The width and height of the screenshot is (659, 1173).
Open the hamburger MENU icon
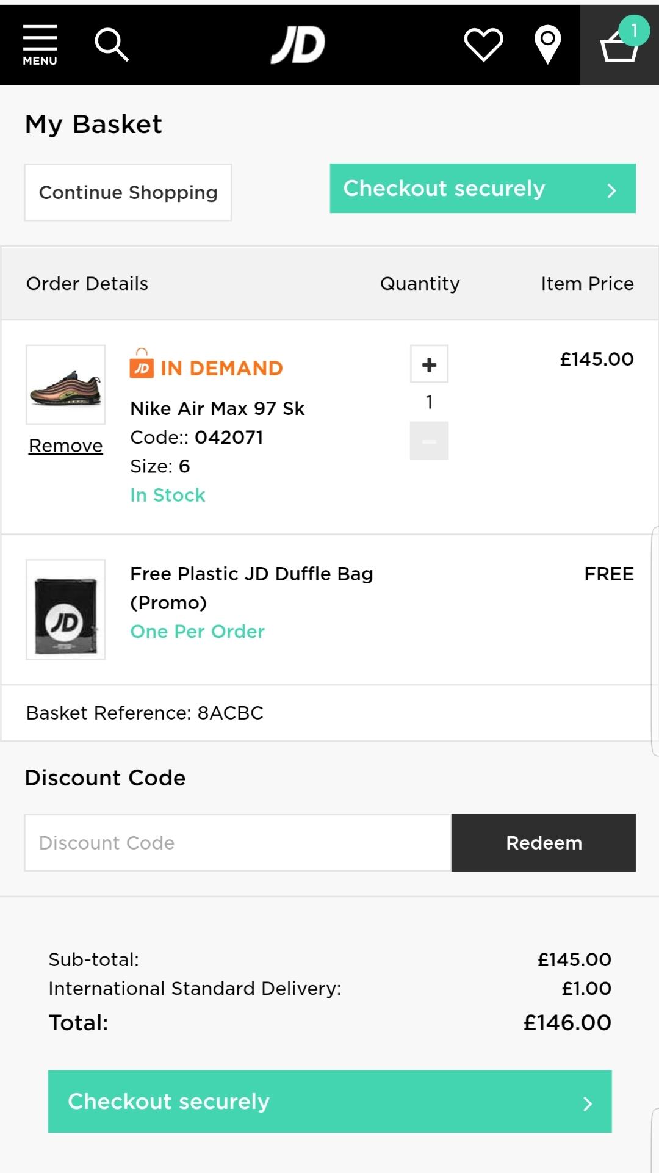40,45
